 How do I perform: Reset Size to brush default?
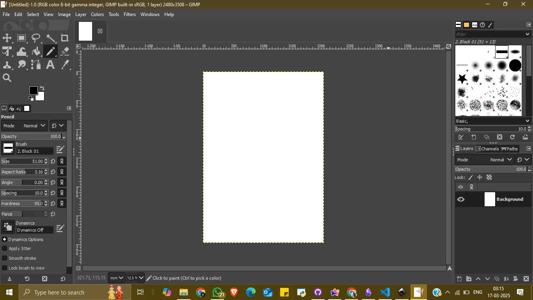click(x=53, y=161)
